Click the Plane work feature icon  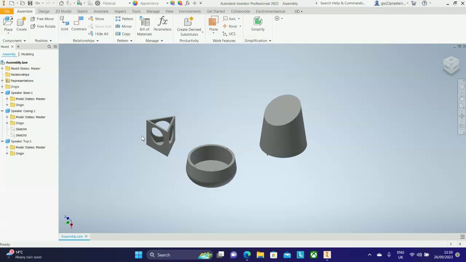(213, 22)
